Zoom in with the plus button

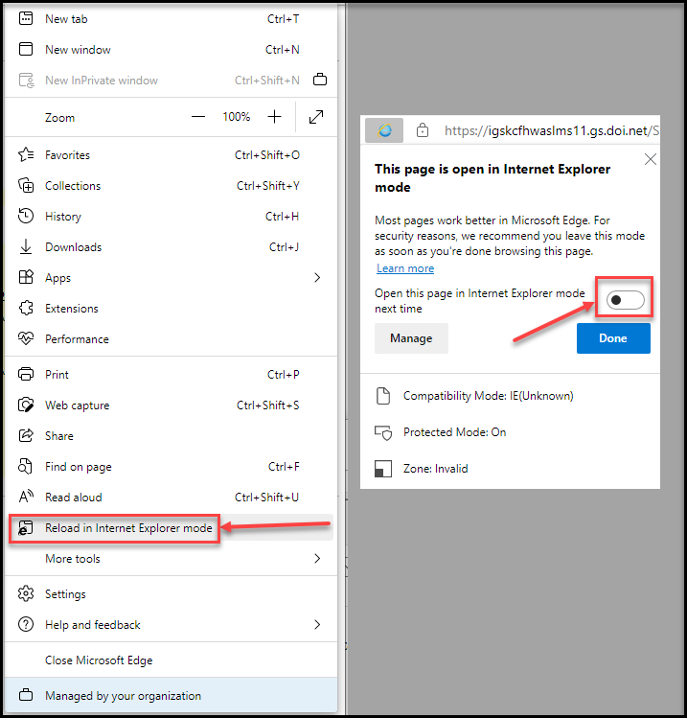click(274, 117)
